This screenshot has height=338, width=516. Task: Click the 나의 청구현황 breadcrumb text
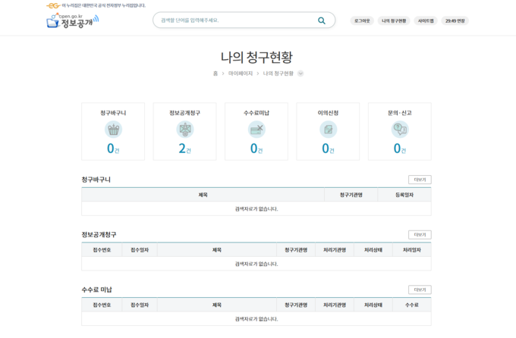tap(278, 74)
